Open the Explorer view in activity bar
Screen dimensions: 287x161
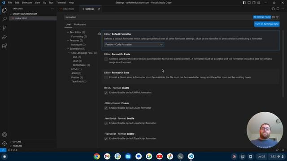tap(4, 10)
